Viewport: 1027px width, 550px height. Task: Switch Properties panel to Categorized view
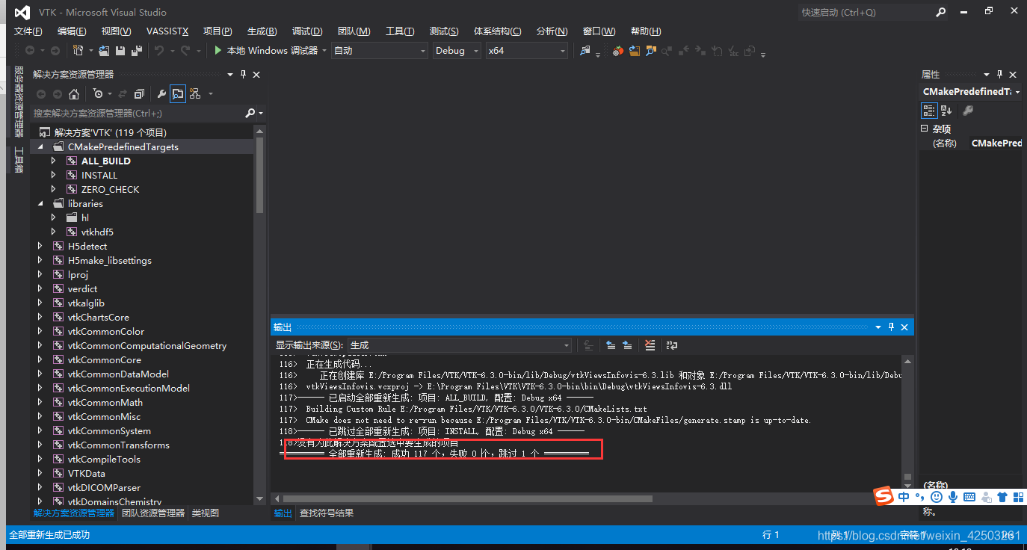(929, 111)
